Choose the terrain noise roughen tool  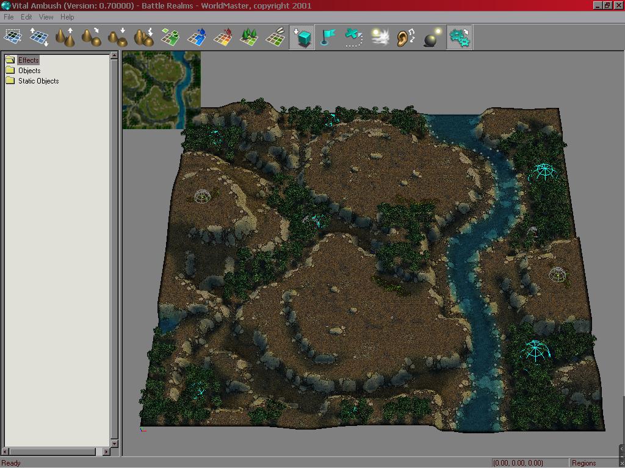(x=144, y=37)
